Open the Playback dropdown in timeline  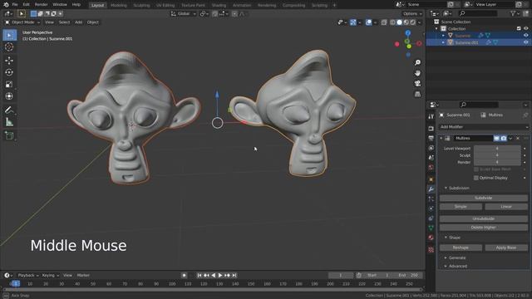pos(27,275)
